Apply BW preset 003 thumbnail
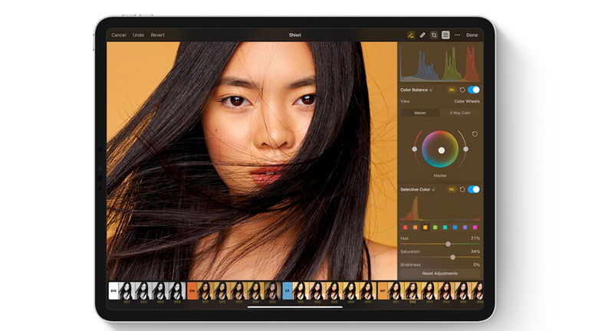589x331 pixels. point(161,291)
